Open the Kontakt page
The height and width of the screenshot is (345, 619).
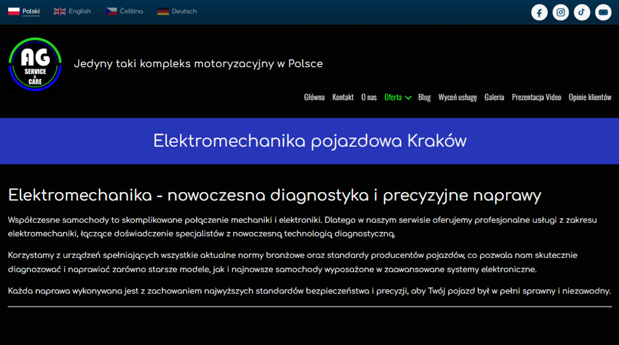[343, 97]
